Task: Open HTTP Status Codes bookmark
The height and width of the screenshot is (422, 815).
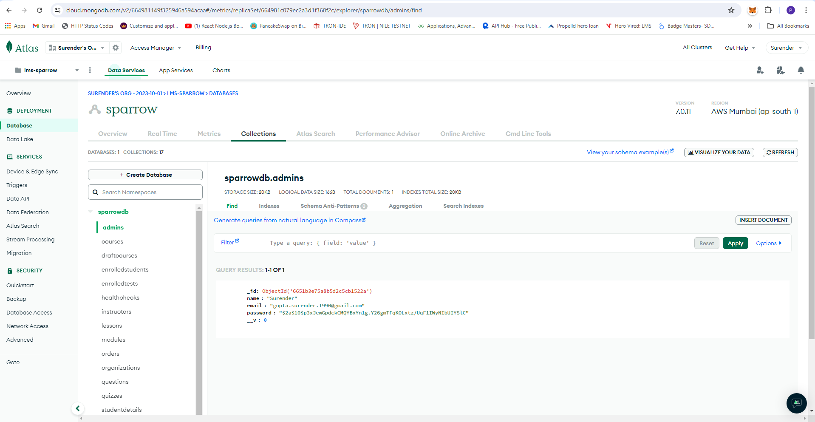Action: pyautogui.click(x=88, y=26)
